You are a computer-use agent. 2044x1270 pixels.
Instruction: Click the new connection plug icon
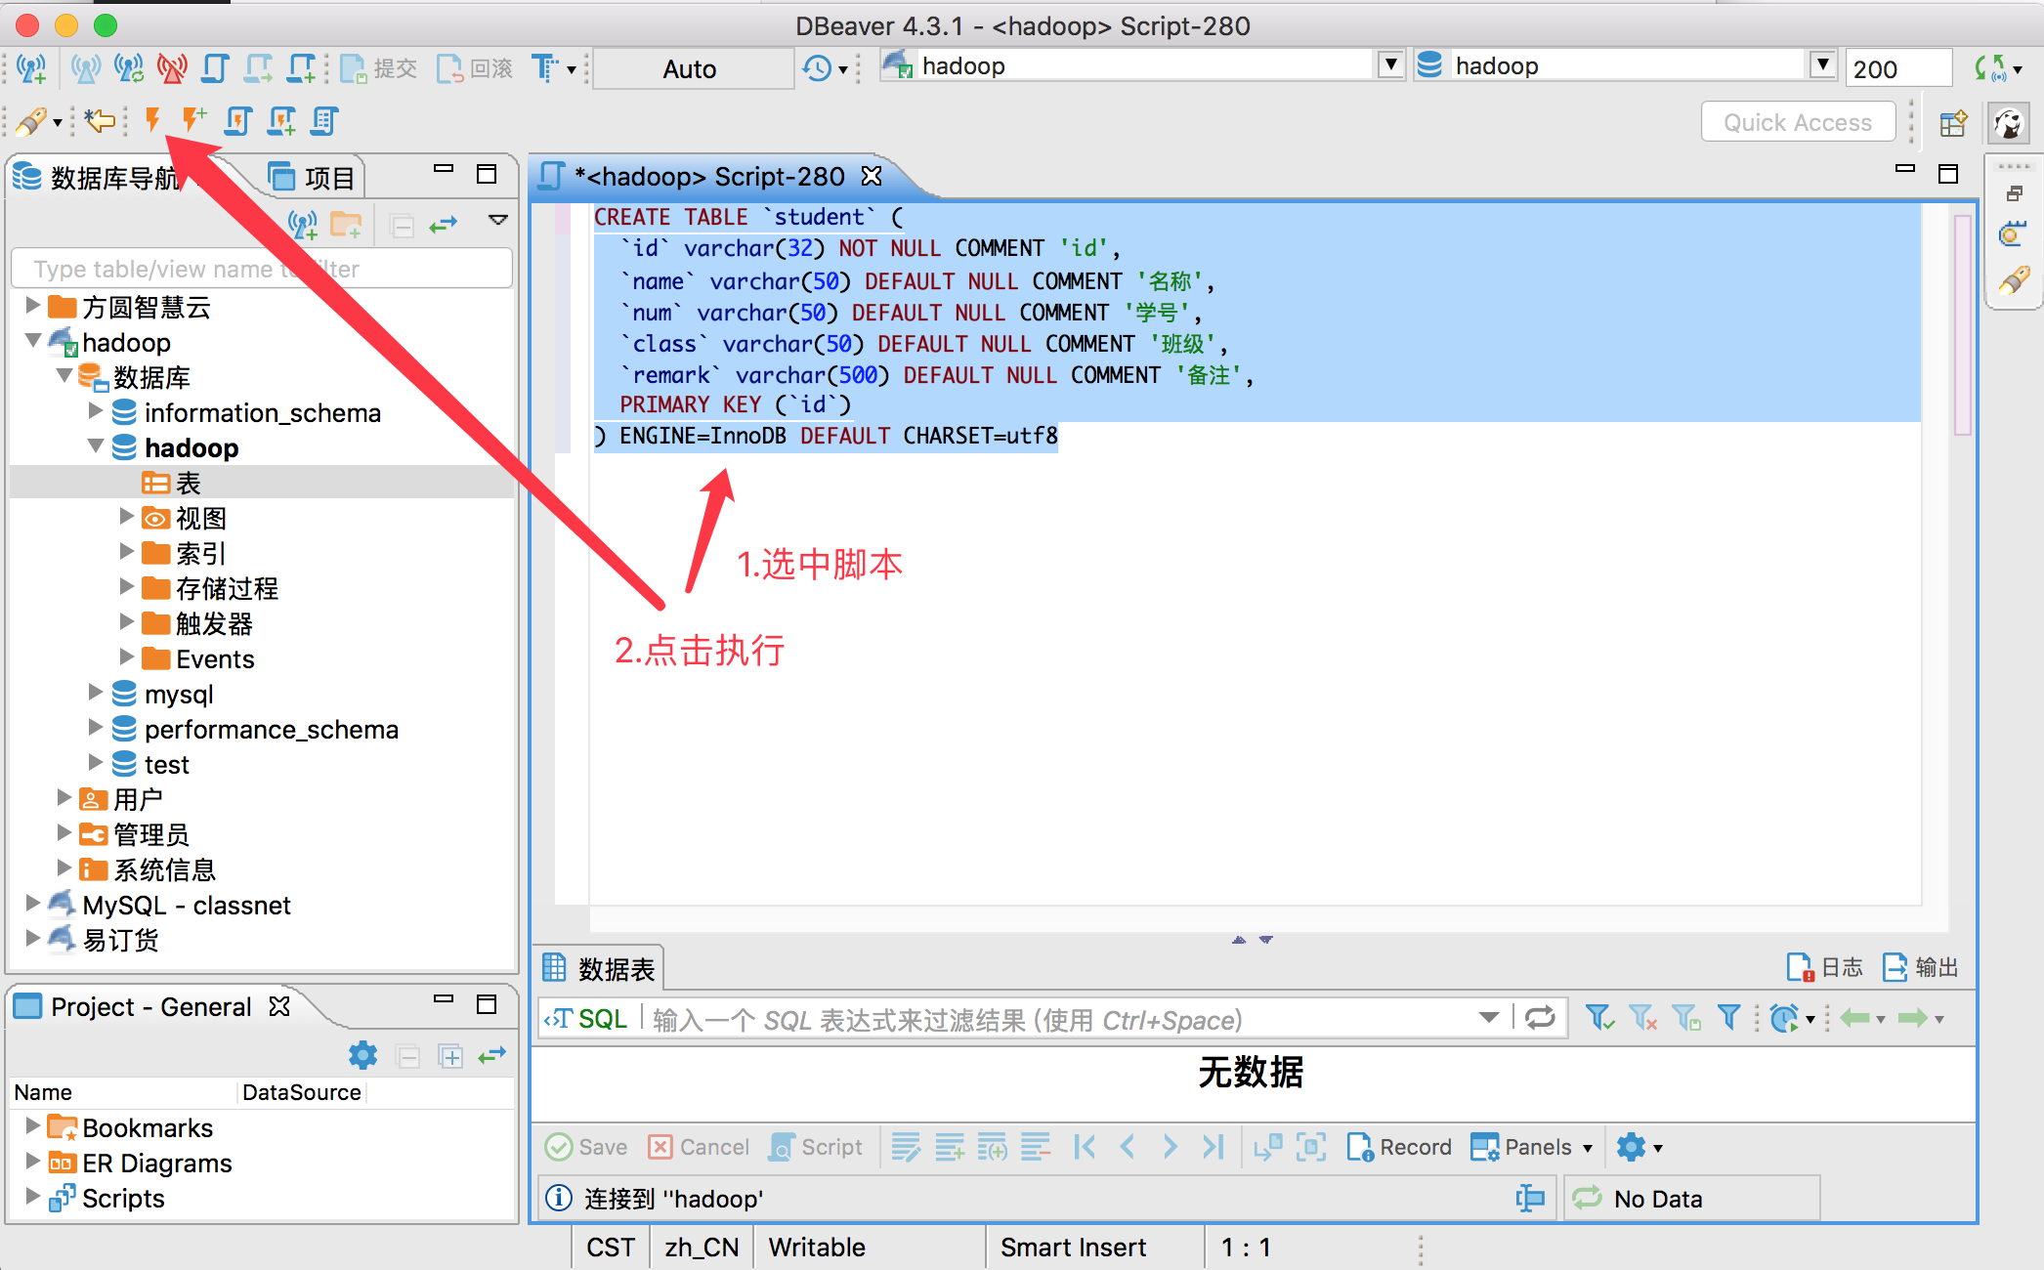tap(32, 68)
